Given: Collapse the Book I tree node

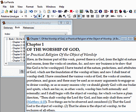Looking at the screenshot, I should coord(7,39).
